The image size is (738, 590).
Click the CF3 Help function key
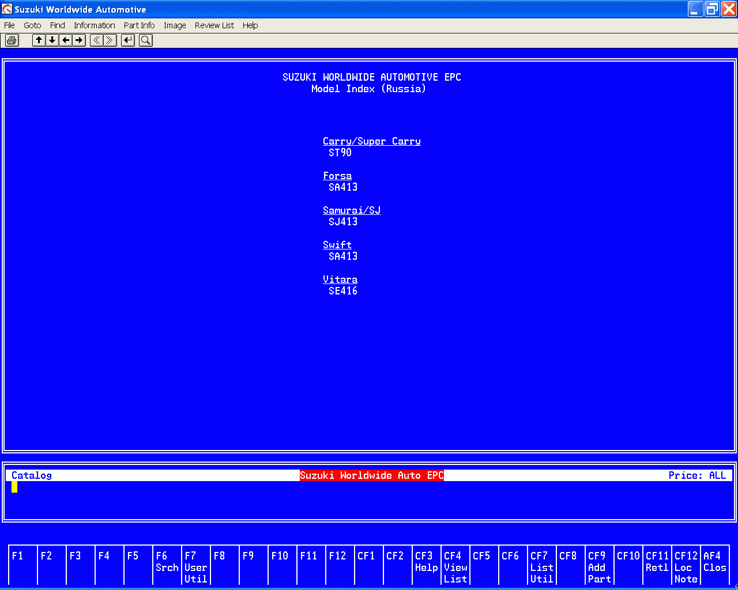[427, 565]
